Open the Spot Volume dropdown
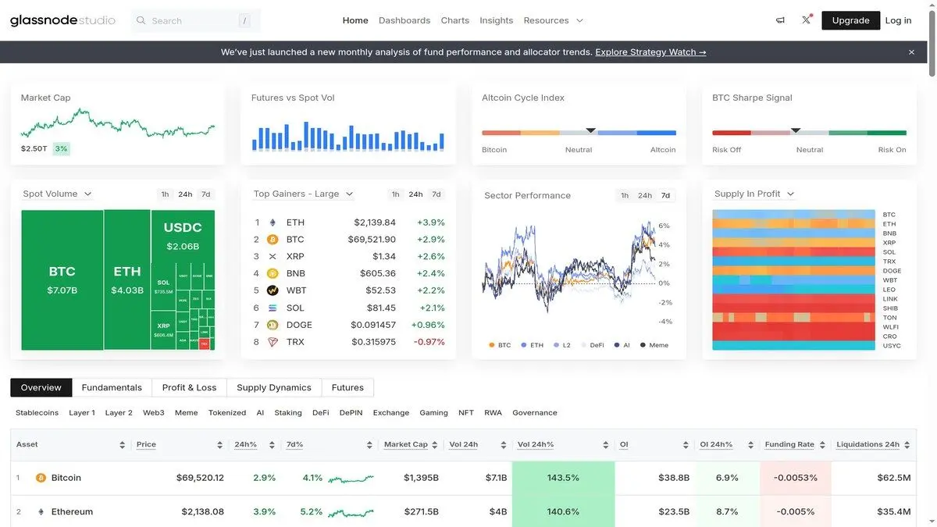The image size is (937, 527). [x=57, y=194]
